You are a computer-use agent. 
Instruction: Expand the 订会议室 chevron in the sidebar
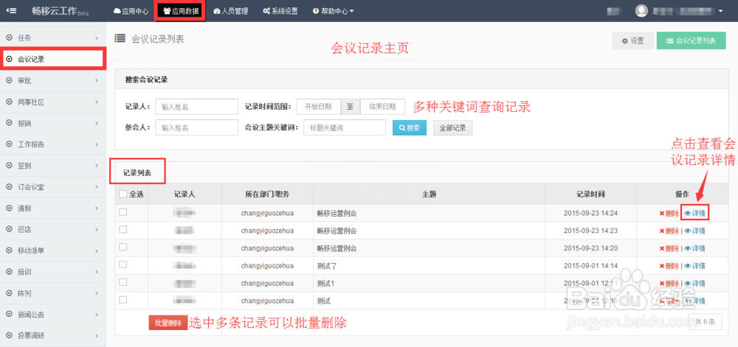[97, 187]
